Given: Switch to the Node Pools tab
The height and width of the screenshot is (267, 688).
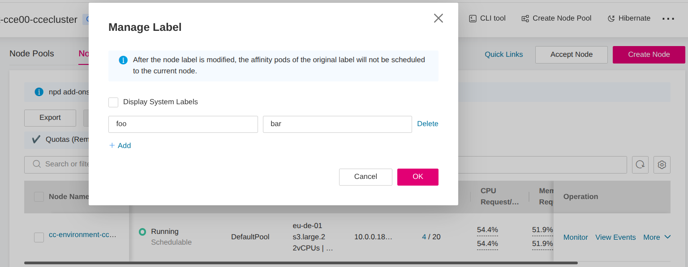Looking at the screenshot, I should click(x=32, y=54).
